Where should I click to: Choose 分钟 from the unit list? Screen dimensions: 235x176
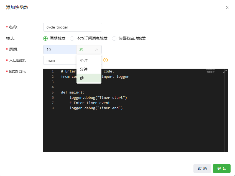click(x=89, y=69)
